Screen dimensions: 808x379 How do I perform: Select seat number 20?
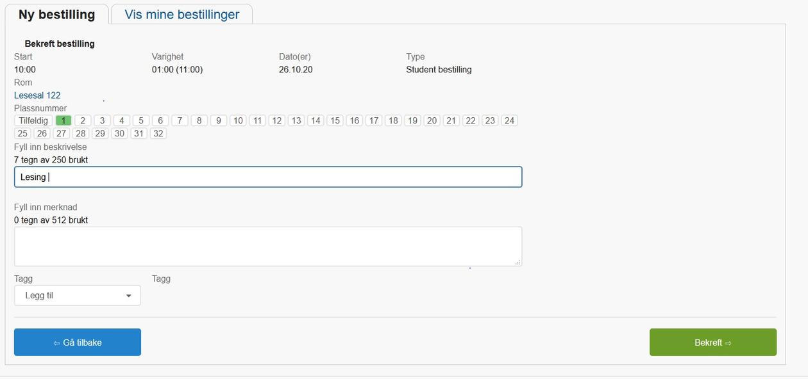pyautogui.click(x=432, y=120)
